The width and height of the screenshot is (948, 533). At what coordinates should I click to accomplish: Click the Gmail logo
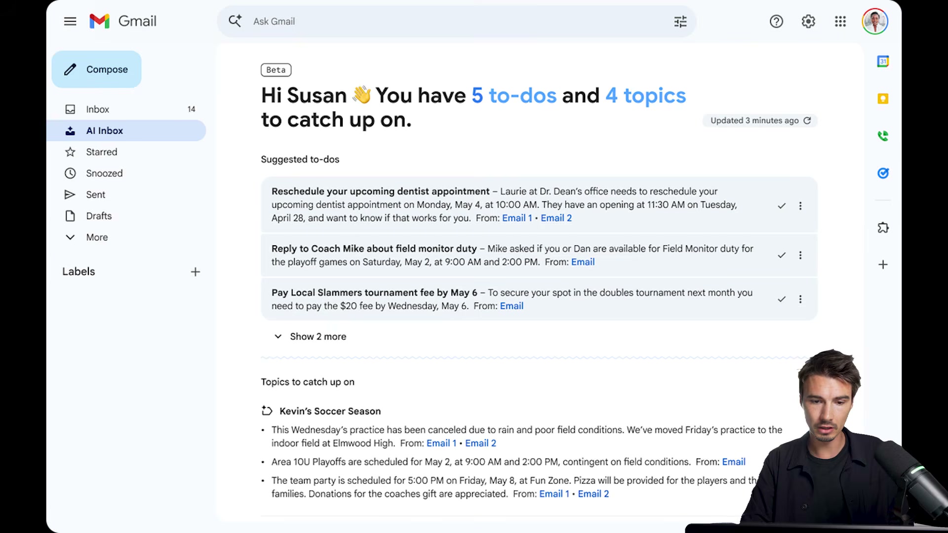[x=123, y=21]
